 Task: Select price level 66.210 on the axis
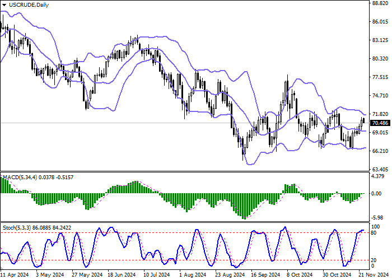[x=380, y=151]
